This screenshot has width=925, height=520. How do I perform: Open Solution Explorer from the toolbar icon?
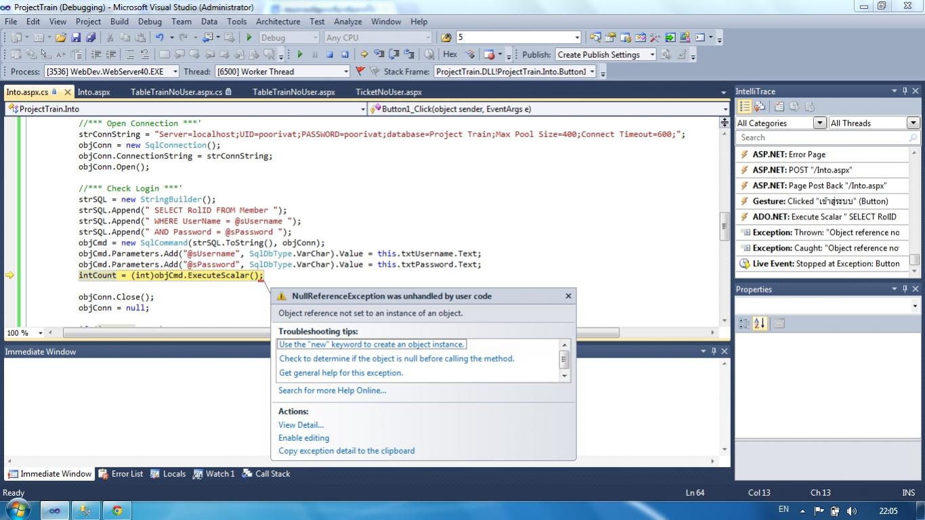[595, 38]
